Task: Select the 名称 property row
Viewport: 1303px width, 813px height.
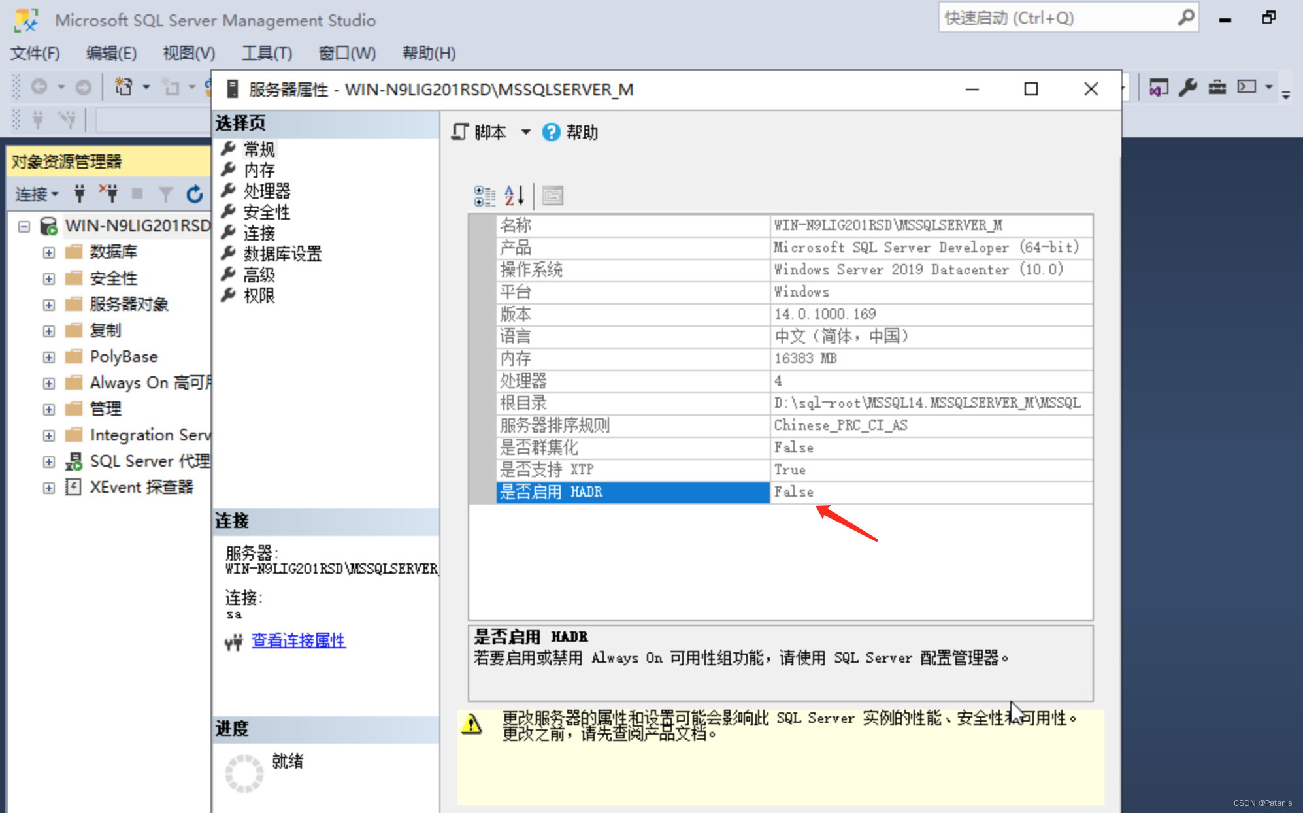Action: point(794,225)
